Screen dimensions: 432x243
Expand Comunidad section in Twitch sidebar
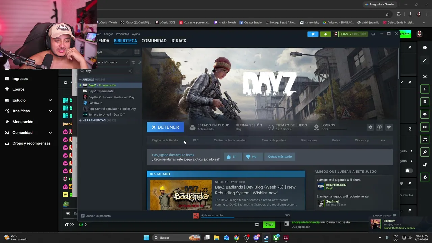[50, 133]
